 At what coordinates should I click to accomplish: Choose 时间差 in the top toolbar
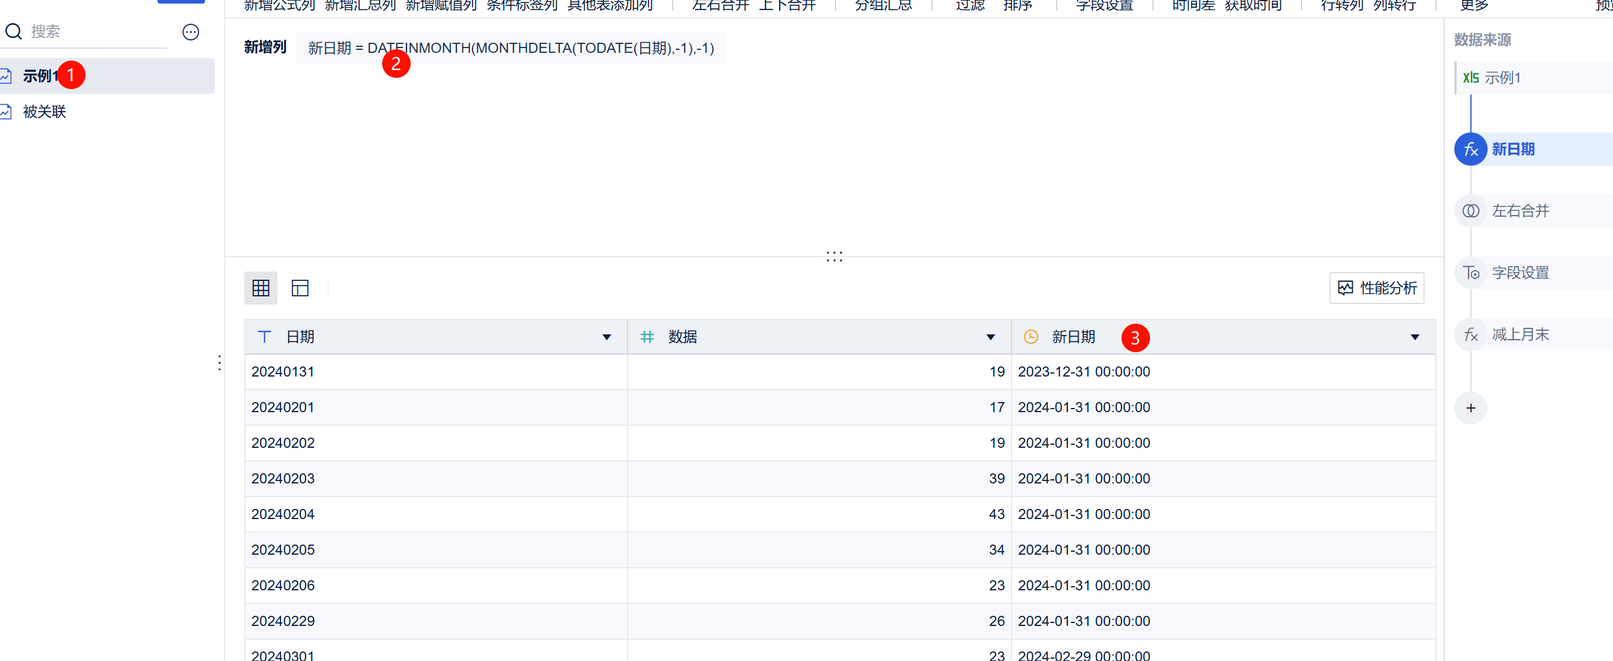point(1193,5)
